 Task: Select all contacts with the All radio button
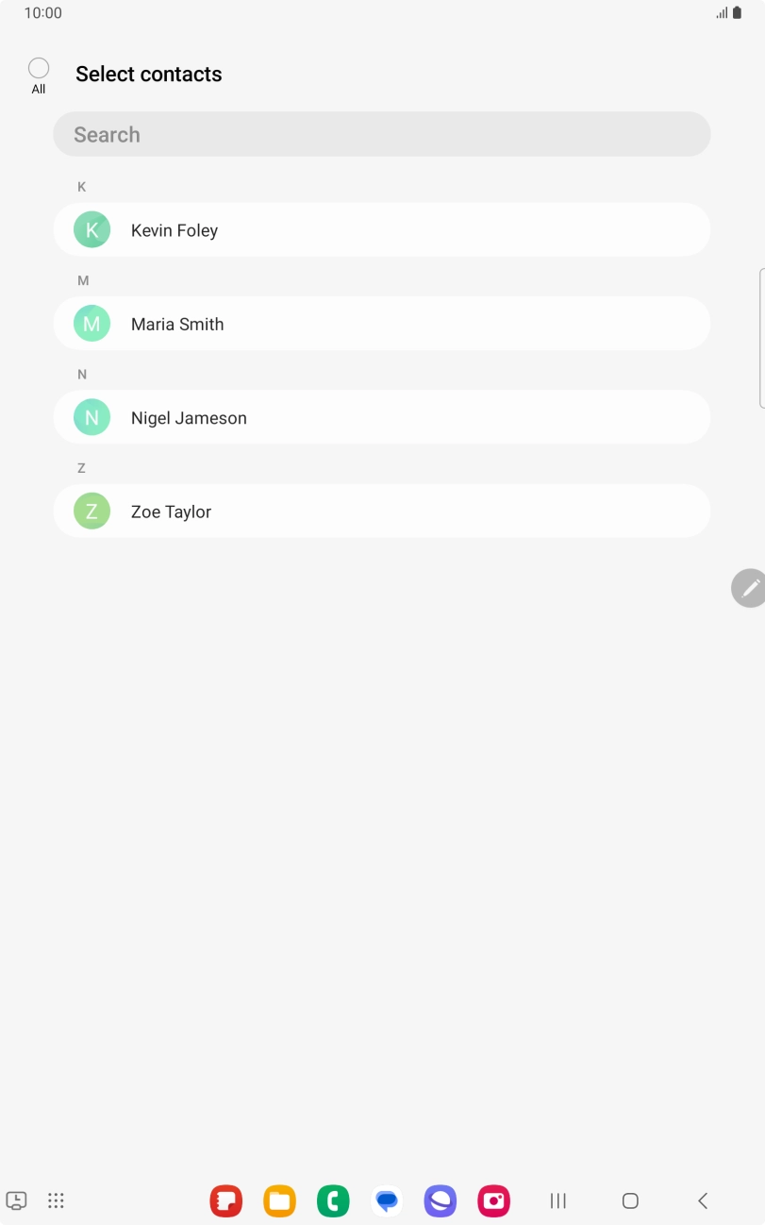pyautogui.click(x=39, y=69)
